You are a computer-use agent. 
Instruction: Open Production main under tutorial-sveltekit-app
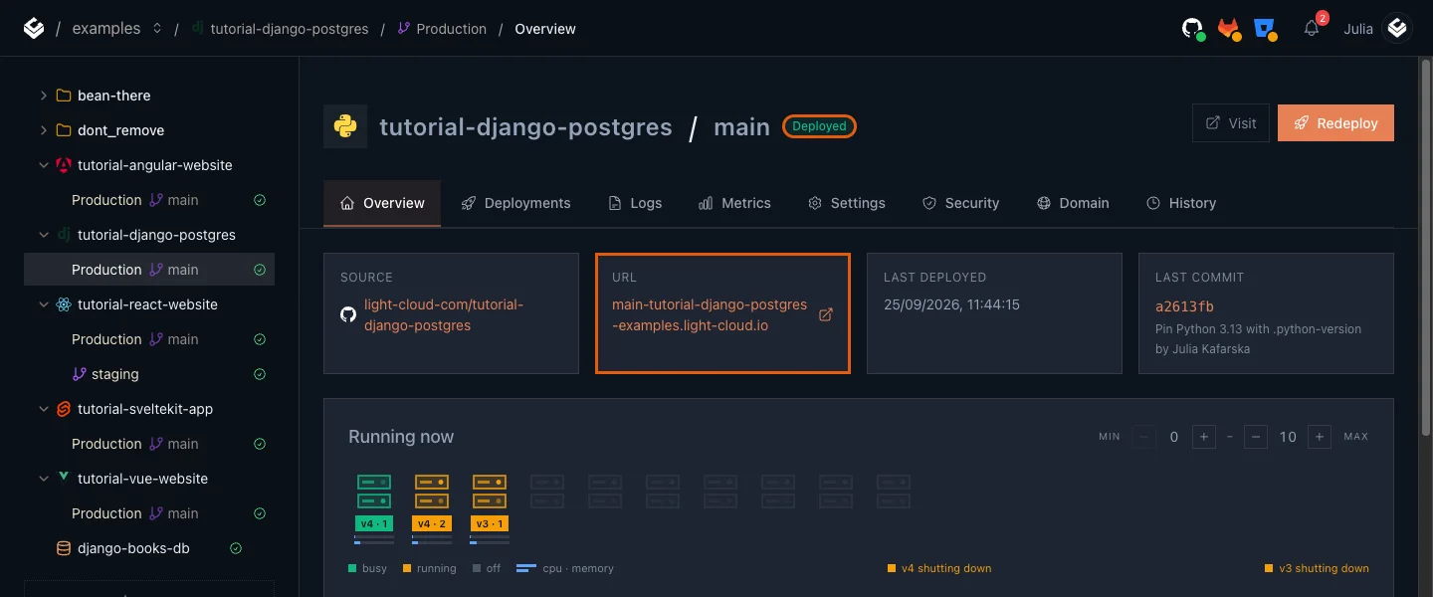coord(149,444)
